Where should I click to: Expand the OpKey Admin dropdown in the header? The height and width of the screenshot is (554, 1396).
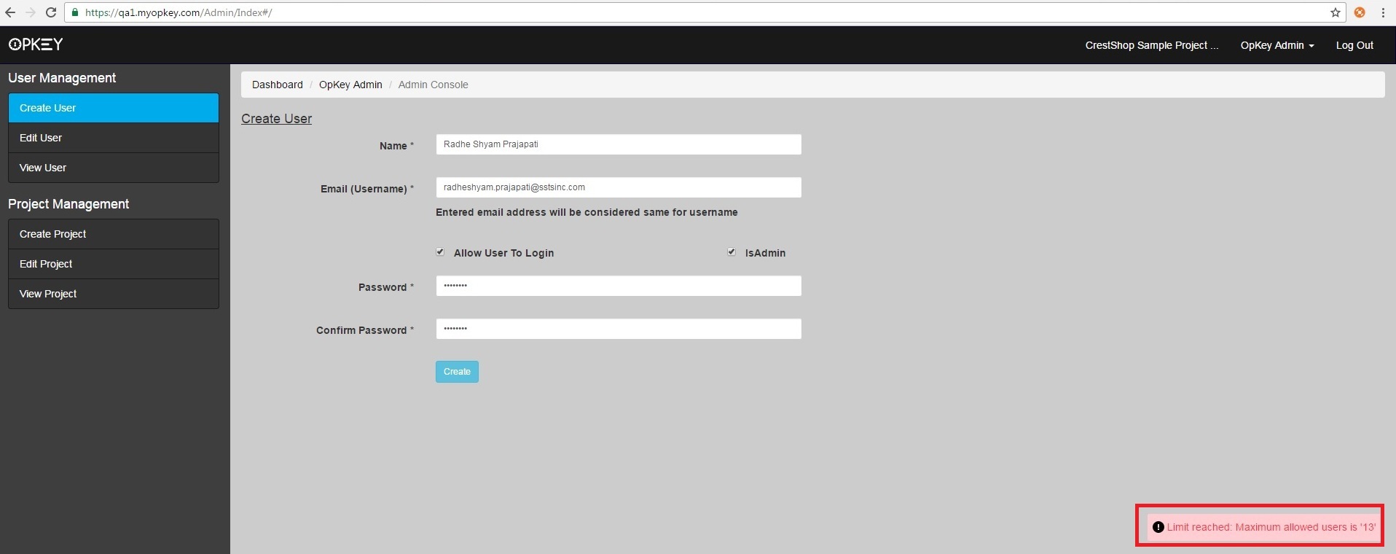coord(1277,45)
